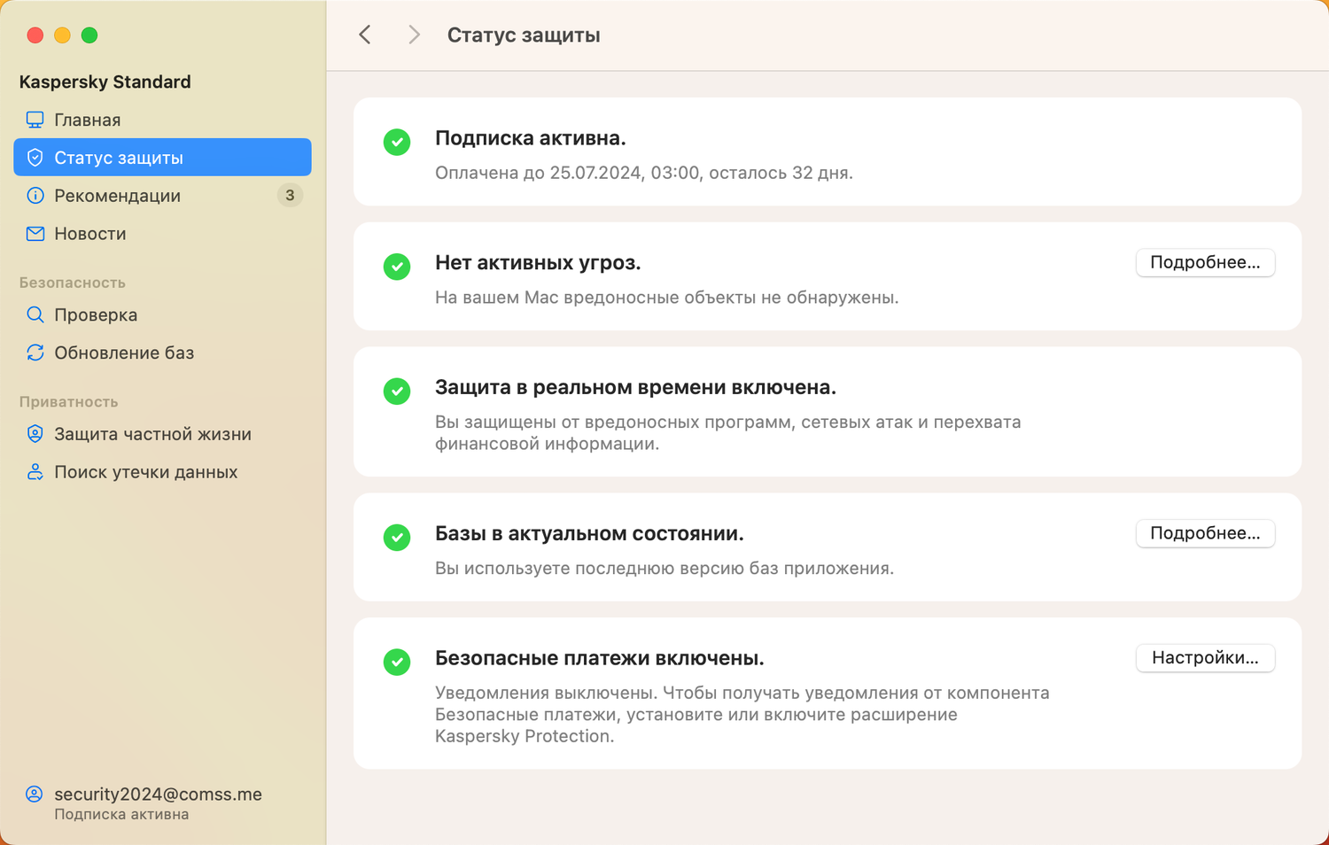Click the badge showing 3 recommendations
Screen dimensions: 1329x845
(x=290, y=195)
